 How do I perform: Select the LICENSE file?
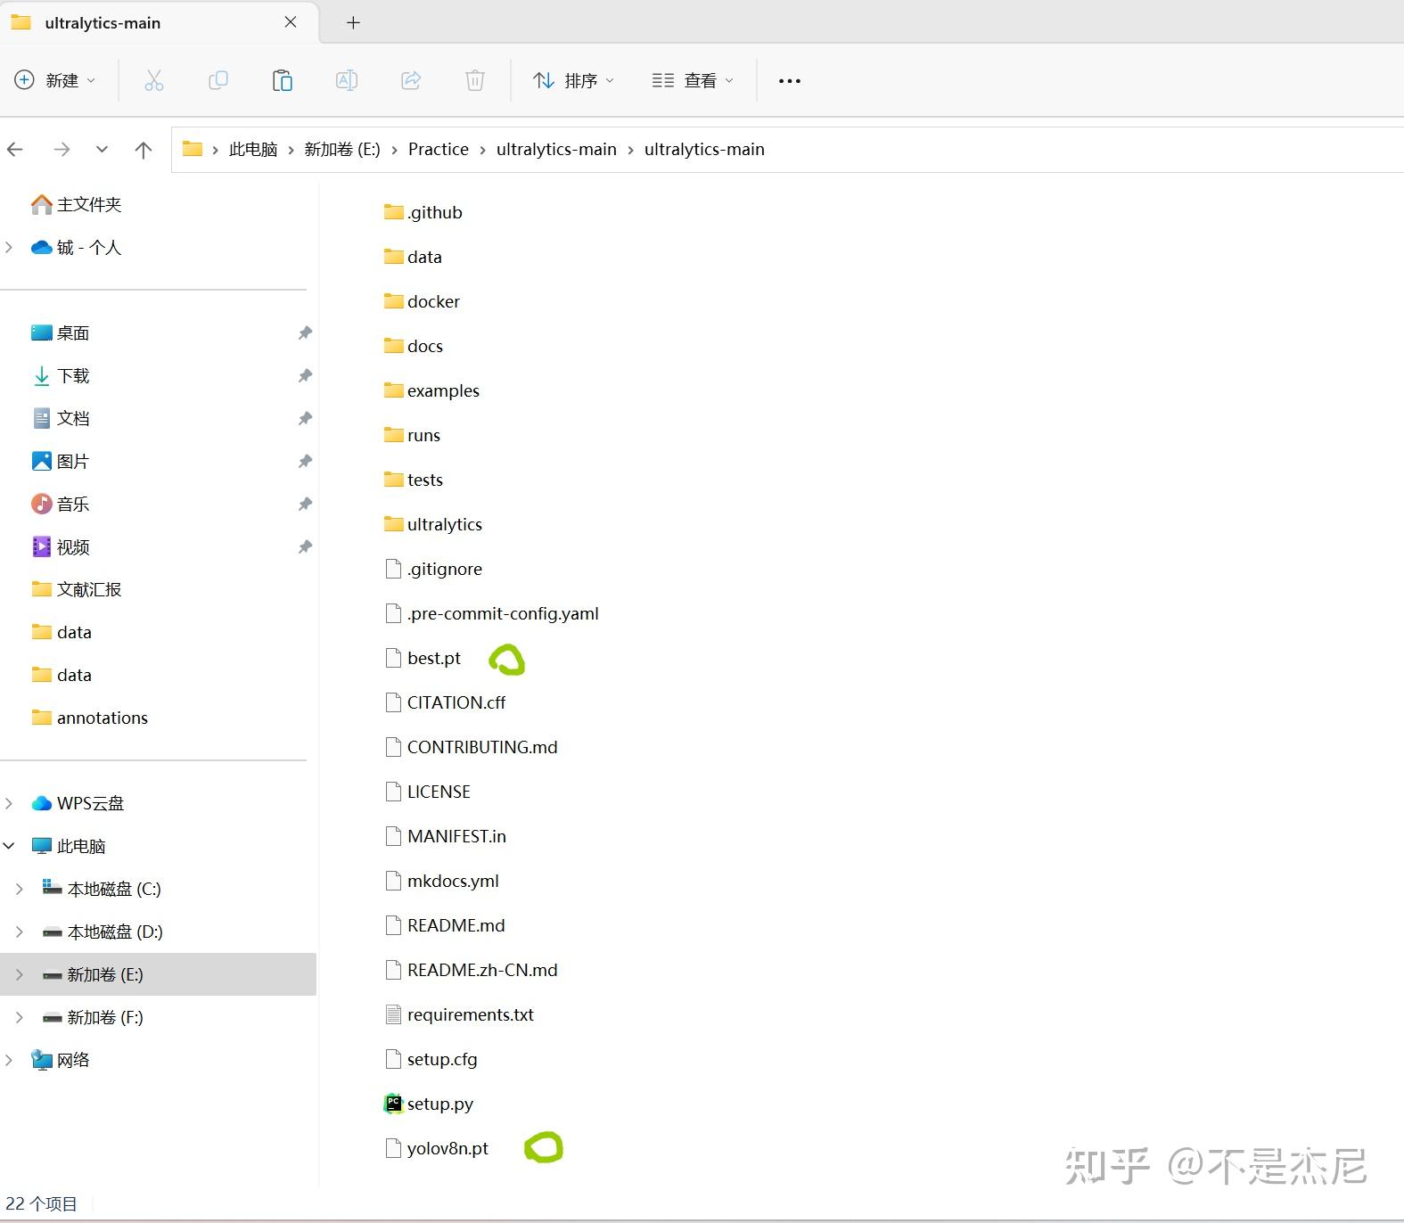(x=427, y=792)
